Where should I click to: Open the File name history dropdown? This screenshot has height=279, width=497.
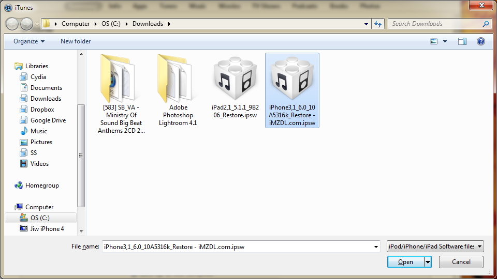click(376, 247)
